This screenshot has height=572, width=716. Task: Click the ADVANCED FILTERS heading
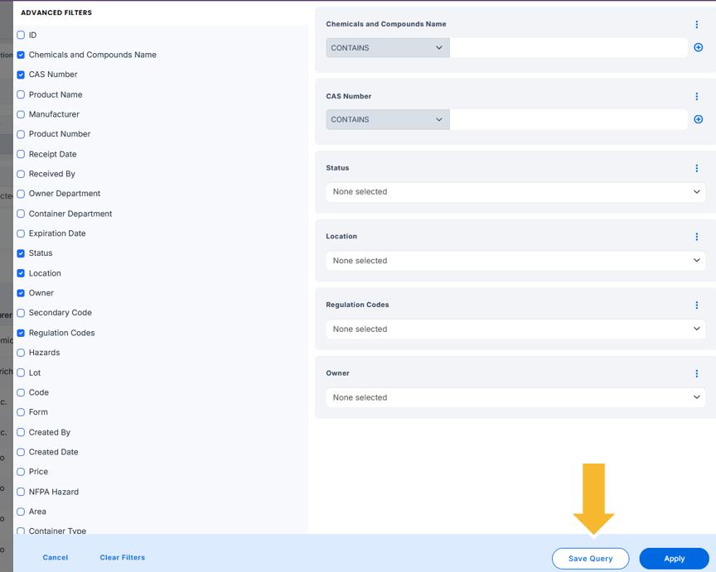tap(56, 12)
